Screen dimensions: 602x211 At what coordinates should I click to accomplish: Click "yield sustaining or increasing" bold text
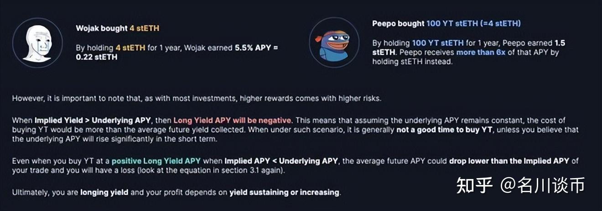[284, 192]
